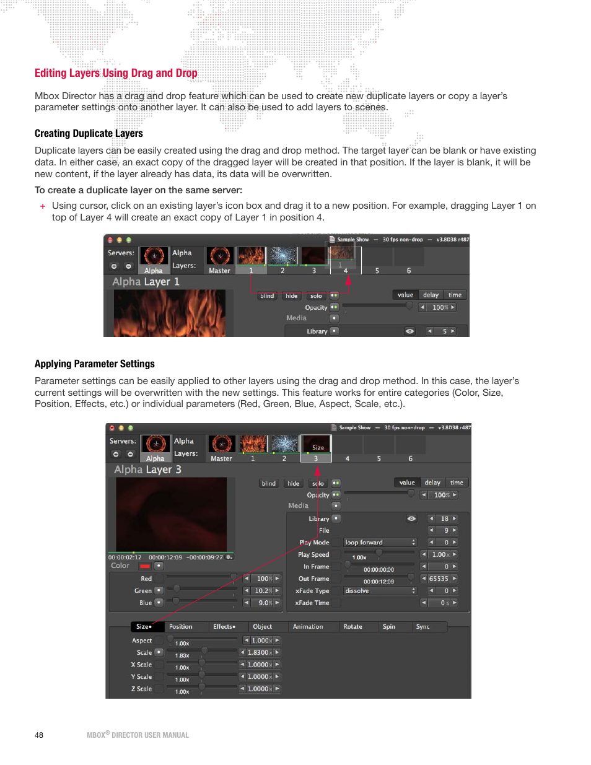Viewport: 591px width, 765px height.
Task: Toggle Library indicator button in Layer 1 panel
Action: (335, 331)
